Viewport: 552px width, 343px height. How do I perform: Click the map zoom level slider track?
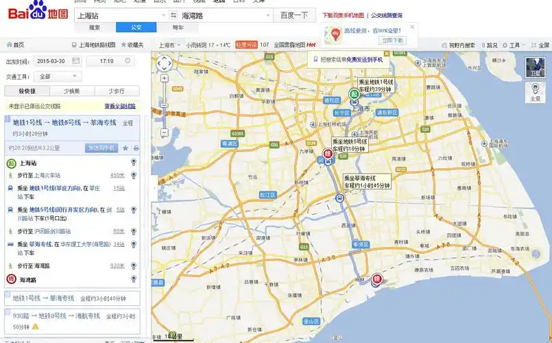tap(164, 106)
